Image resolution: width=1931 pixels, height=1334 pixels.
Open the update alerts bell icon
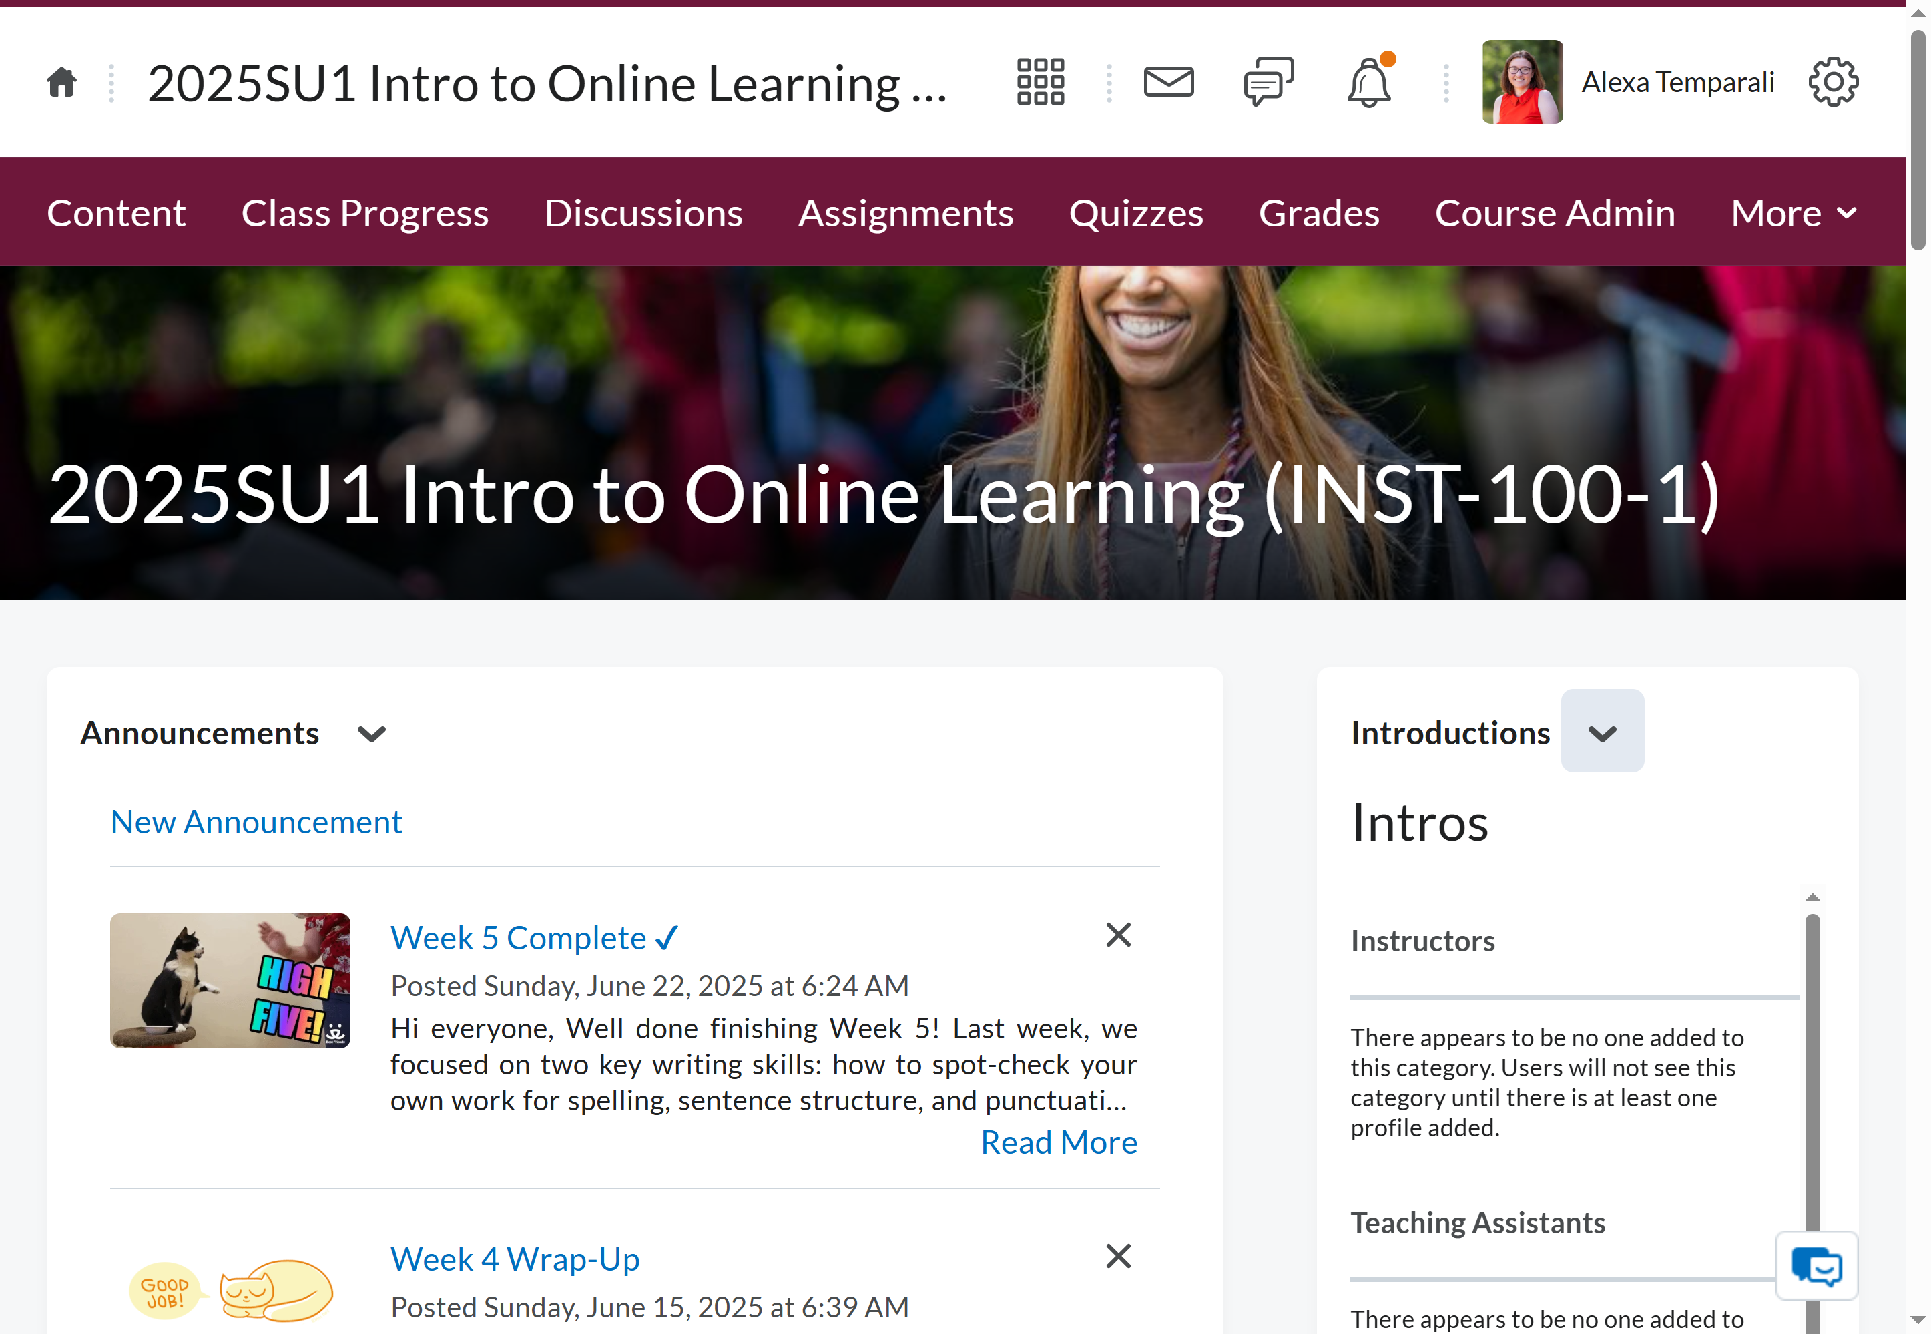tap(1370, 82)
